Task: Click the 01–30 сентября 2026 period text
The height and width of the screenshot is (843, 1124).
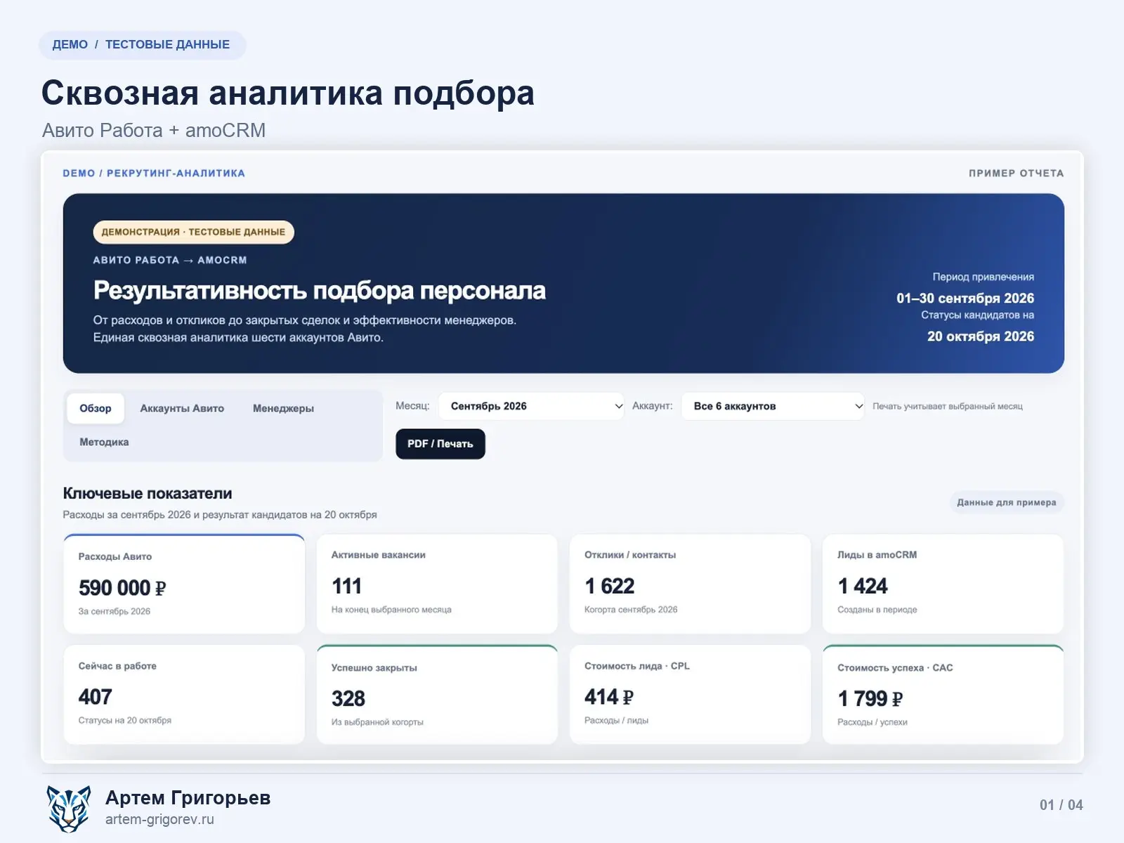Action: tap(965, 298)
